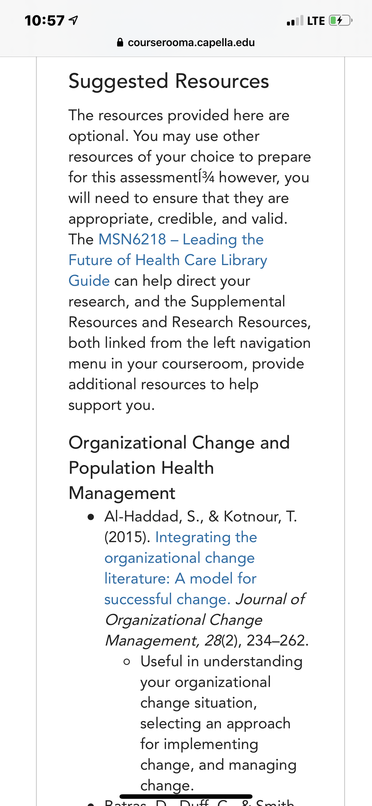Tap the location arrow status icon
Viewport: 372px width, 806px height.
(x=73, y=21)
